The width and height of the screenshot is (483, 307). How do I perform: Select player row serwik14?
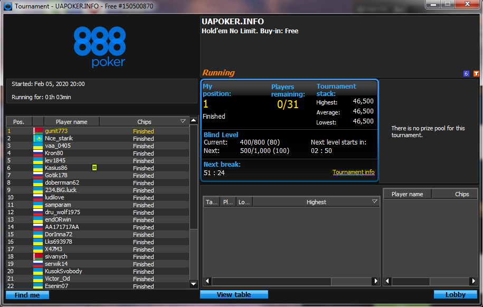point(98,264)
